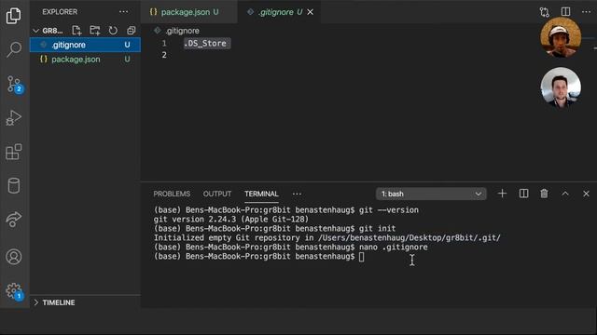Click the terminal prompt input line
The image size is (597, 335).
tap(259, 257)
